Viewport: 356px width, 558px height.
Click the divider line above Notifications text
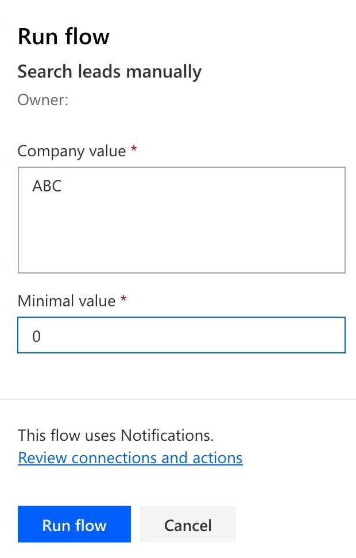pos(178,399)
